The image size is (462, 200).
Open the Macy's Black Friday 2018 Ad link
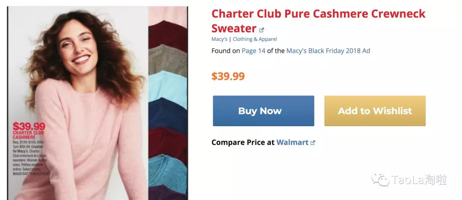[328, 51]
